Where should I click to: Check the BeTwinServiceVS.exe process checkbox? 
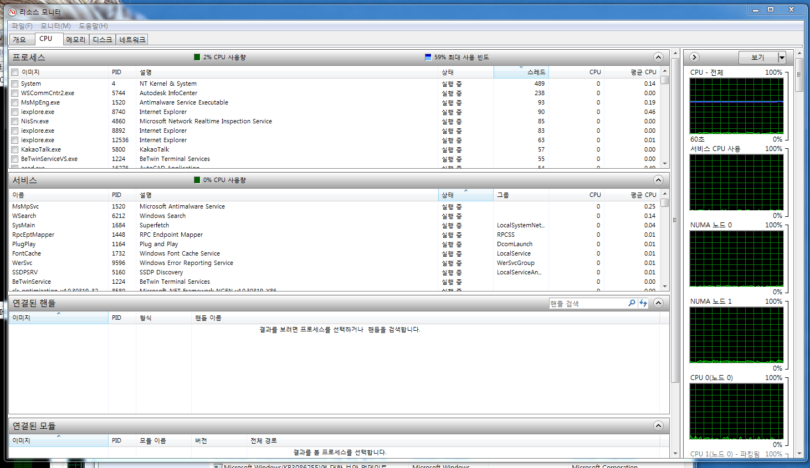(15, 159)
